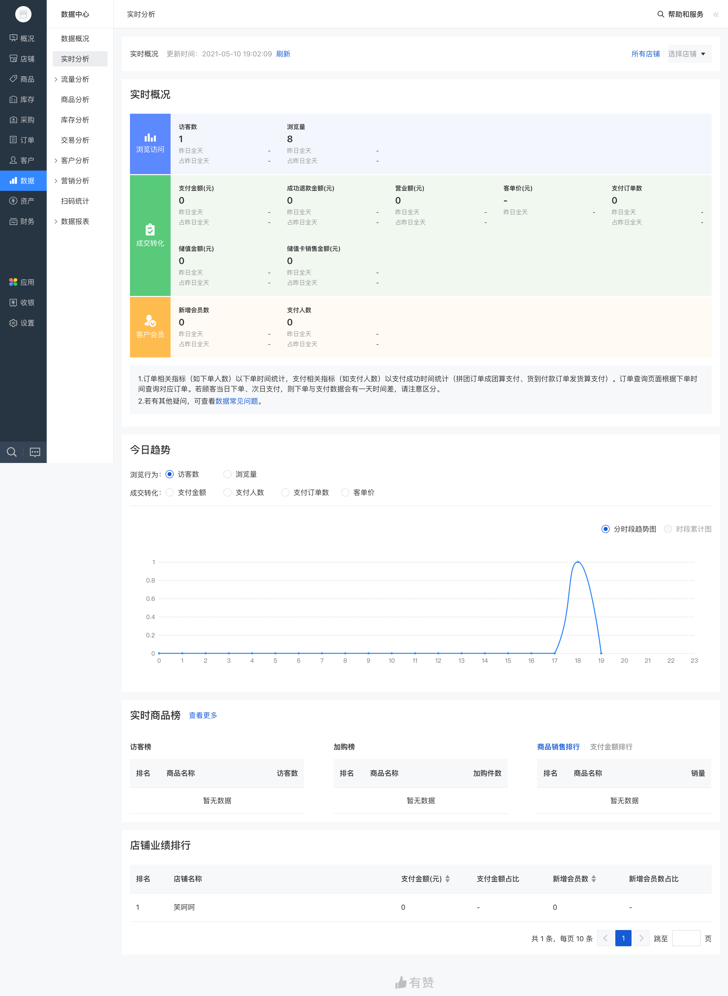Open the Settings gear in sidebar
Viewport: 728px width, 996px height.
[x=13, y=323]
